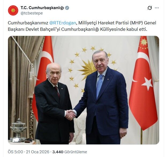The width and height of the screenshot is (165, 157).
Task: Click the golden sunburst seal in photo
Action: point(88,68)
